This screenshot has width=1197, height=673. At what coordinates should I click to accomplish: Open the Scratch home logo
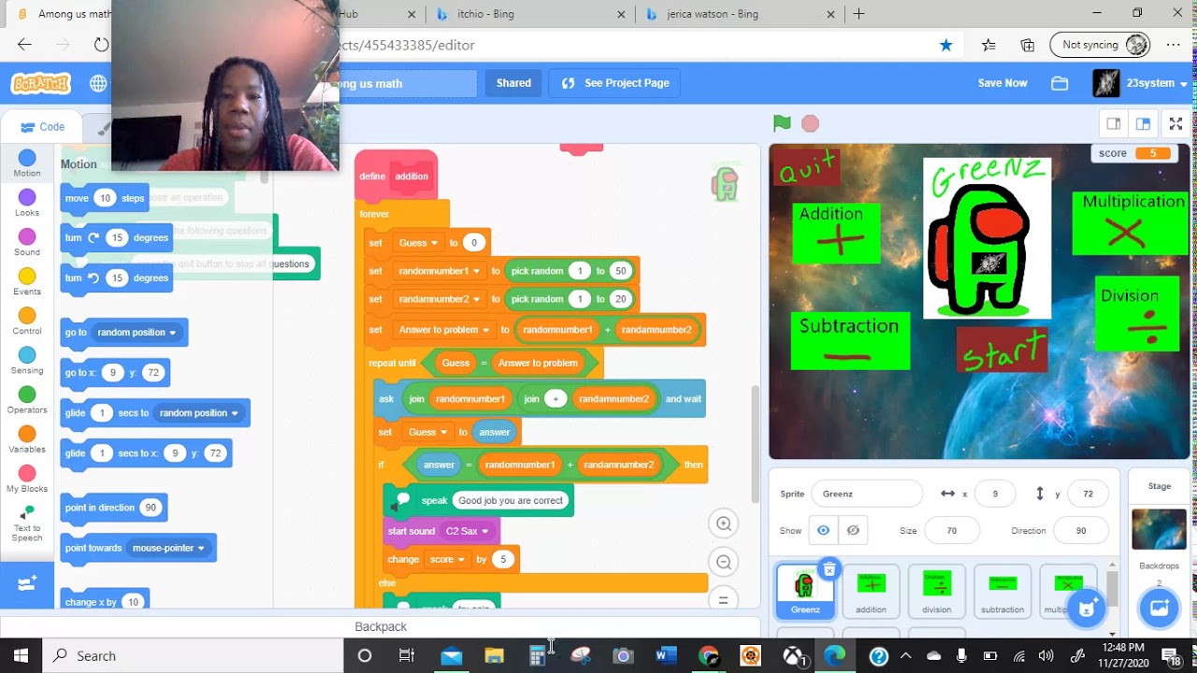pos(41,83)
